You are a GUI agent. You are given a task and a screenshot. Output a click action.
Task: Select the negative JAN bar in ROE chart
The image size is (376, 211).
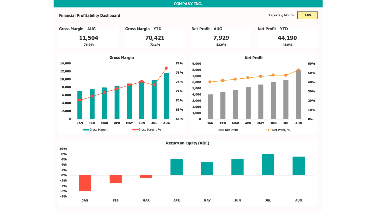tap(85, 183)
